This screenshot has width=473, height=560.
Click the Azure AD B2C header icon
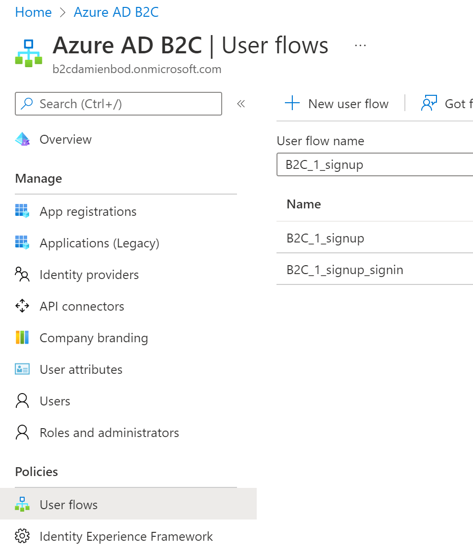(x=28, y=53)
